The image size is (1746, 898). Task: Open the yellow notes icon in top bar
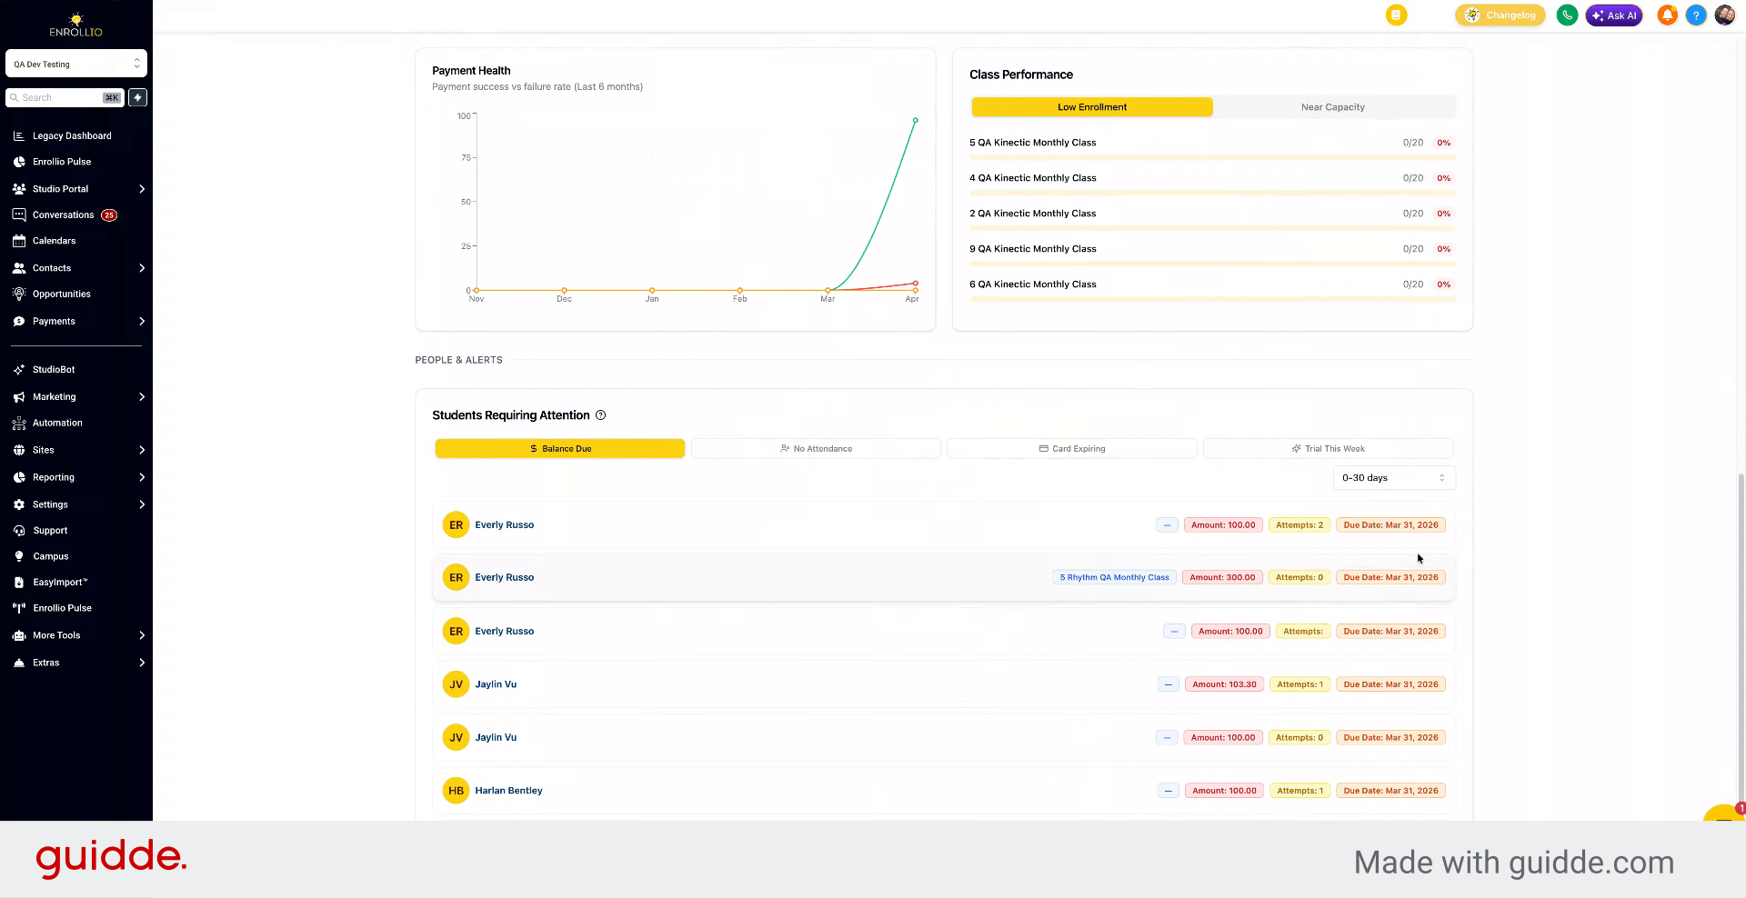tap(1396, 15)
